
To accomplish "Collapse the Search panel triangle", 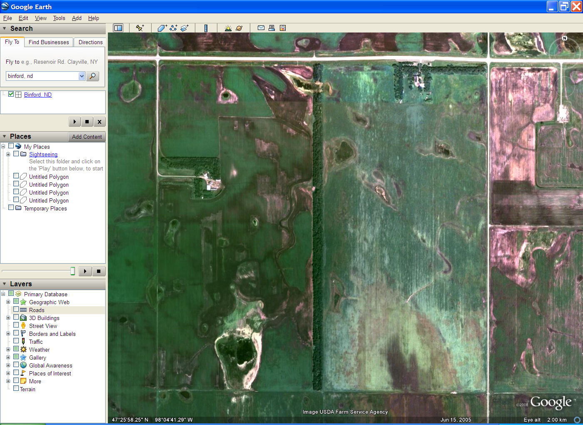I will [5, 29].
